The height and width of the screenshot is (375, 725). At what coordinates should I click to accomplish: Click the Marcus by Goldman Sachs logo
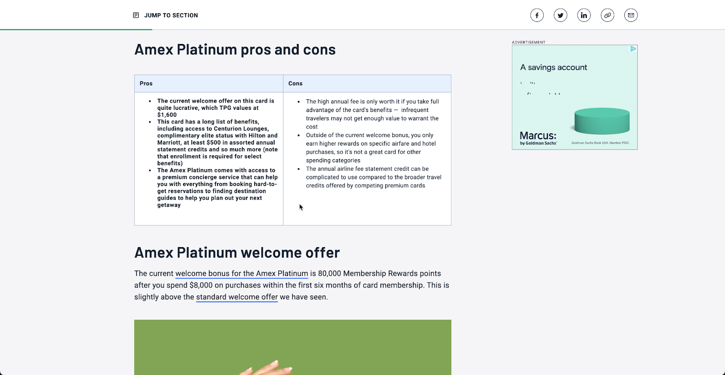[x=538, y=138]
